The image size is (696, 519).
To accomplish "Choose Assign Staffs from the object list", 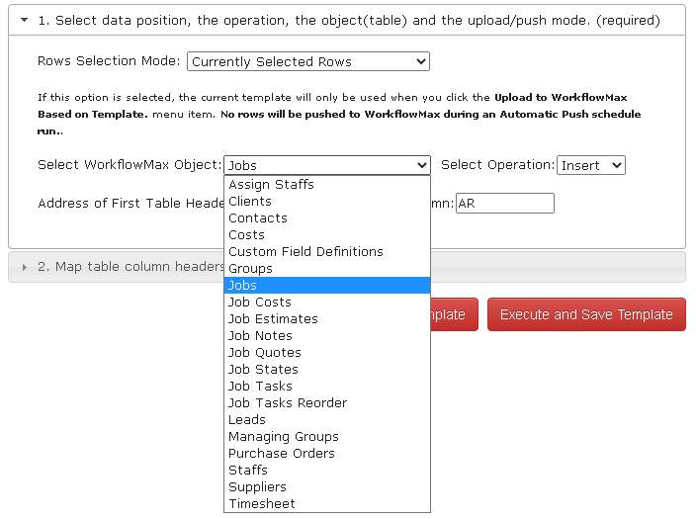I will [327, 184].
